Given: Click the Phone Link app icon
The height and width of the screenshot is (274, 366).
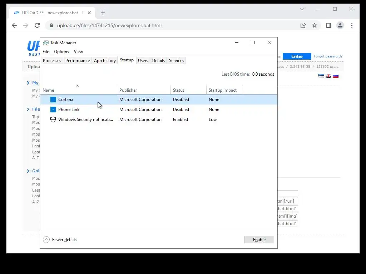Looking at the screenshot, I should point(53,110).
